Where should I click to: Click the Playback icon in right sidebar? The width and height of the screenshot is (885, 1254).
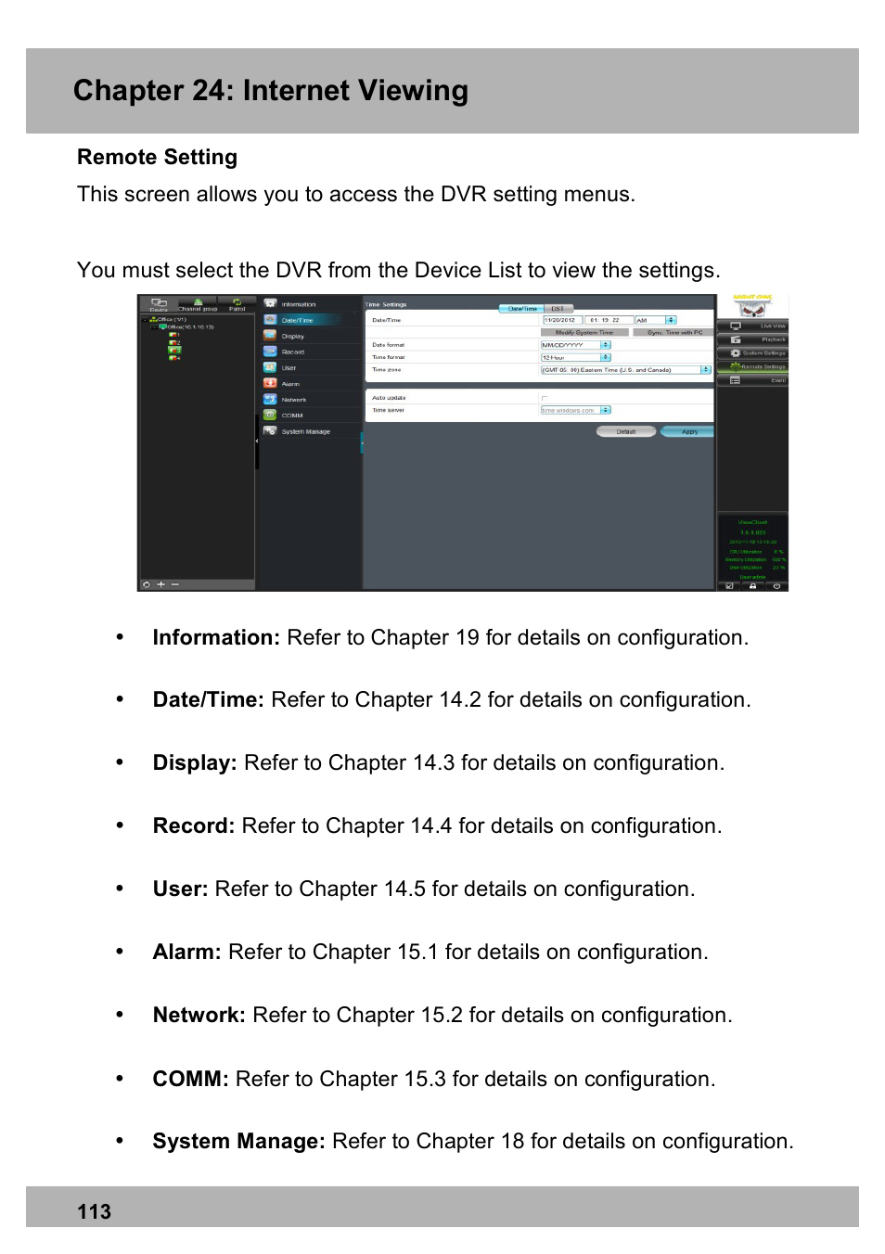tap(736, 339)
